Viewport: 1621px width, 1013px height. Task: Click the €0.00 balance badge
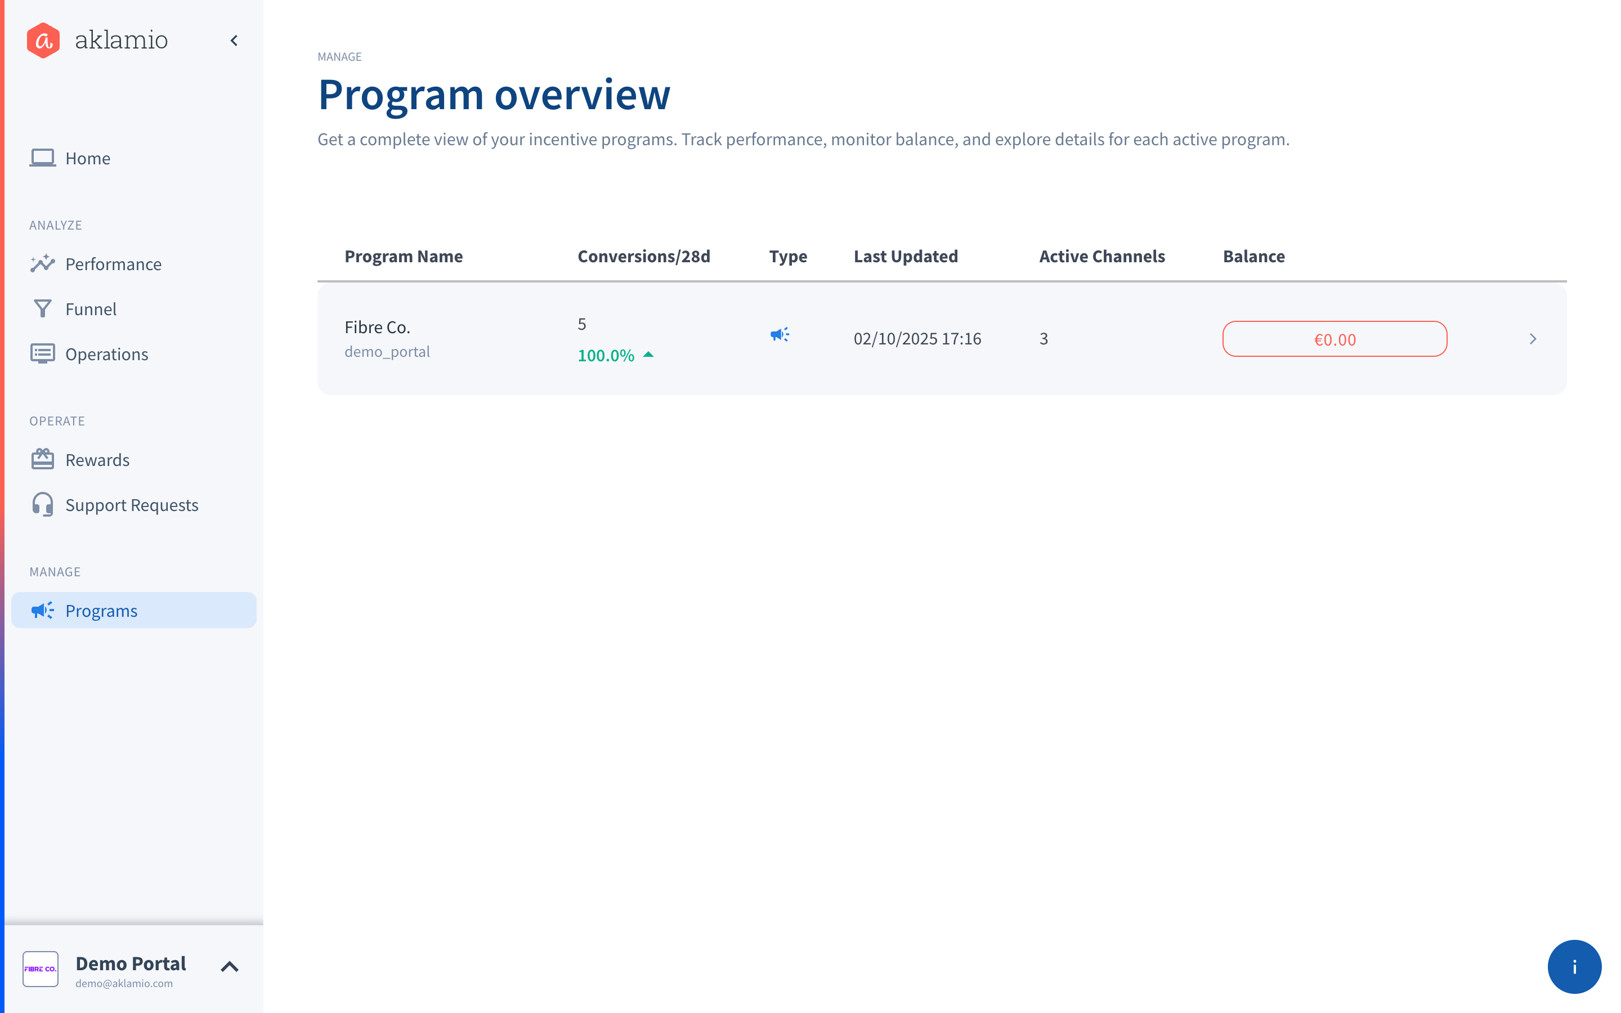tap(1333, 339)
